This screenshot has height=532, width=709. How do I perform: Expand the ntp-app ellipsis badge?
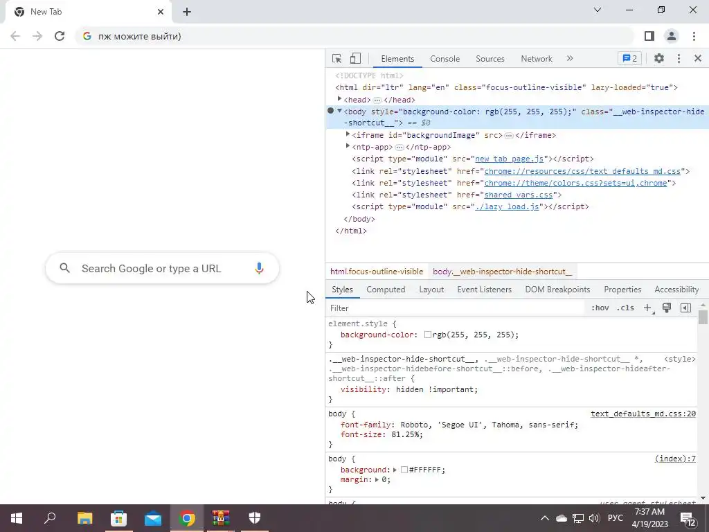400,147
